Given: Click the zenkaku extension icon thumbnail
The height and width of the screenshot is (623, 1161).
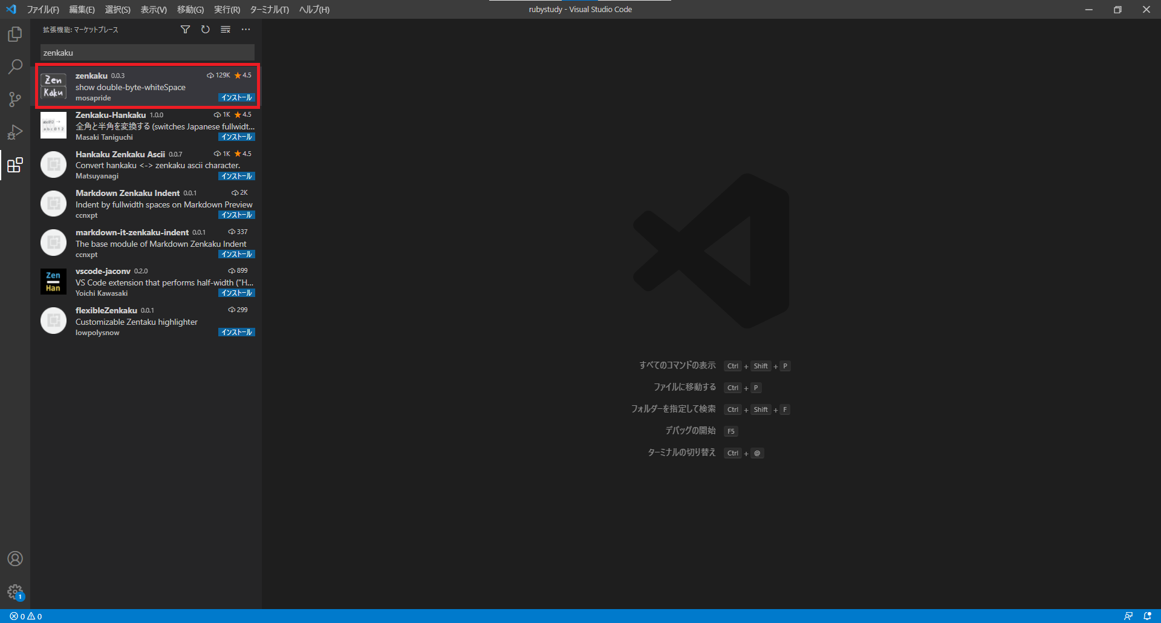Looking at the screenshot, I should pos(53,86).
